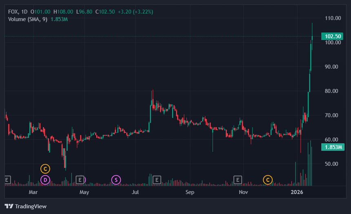Screen dimensions: 351x214
Task: Open the earnings E marker before November
Action: [x=238, y=179]
